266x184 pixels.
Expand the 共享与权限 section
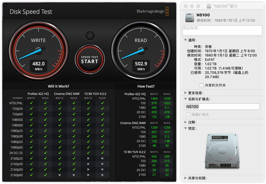(186, 178)
